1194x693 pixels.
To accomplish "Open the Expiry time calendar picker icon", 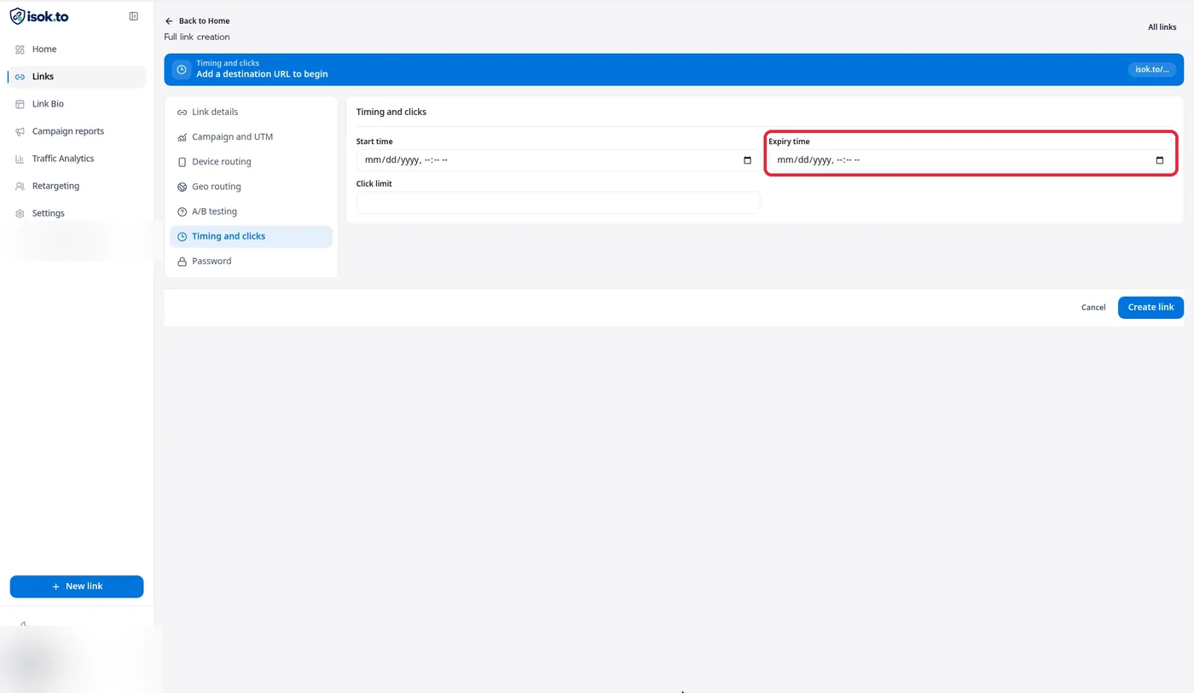I will (1159, 160).
